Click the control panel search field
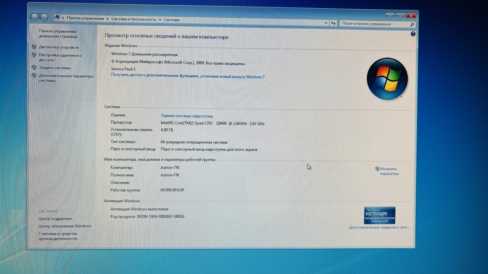The image size is (488, 274). [x=375, y=24]
